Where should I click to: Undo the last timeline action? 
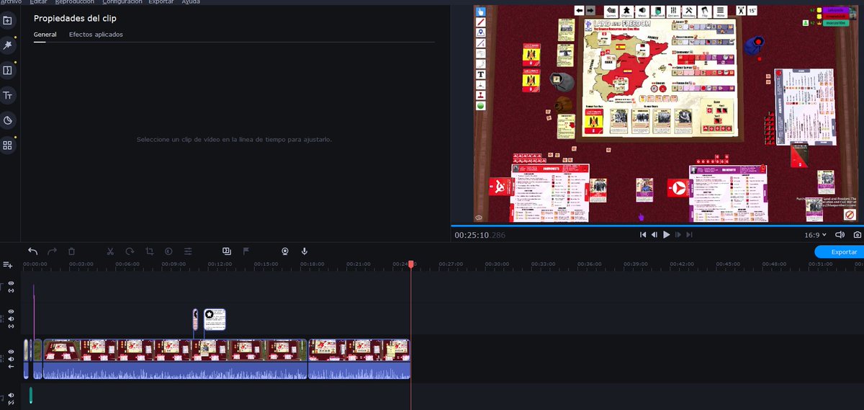32,251
